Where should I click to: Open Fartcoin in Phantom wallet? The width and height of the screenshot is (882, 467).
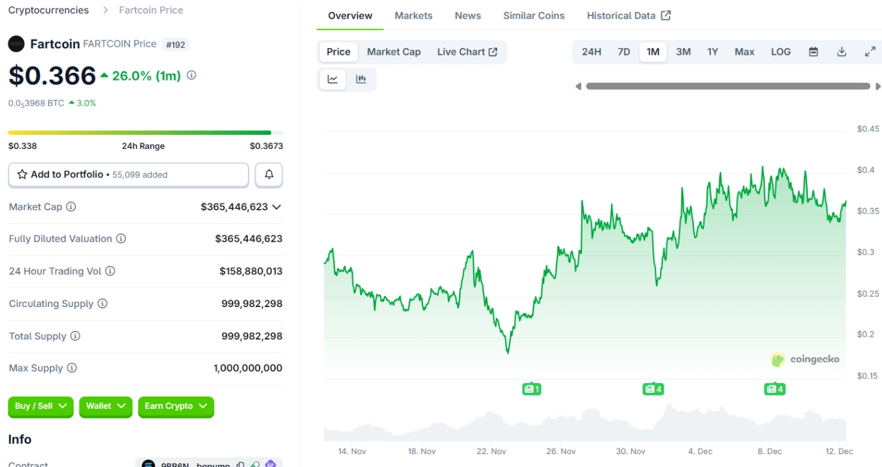[271, 464]
